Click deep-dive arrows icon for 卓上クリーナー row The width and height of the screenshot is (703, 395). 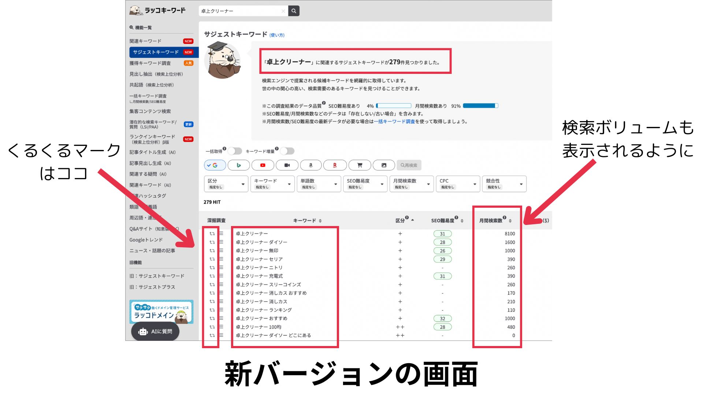point(212,234)
